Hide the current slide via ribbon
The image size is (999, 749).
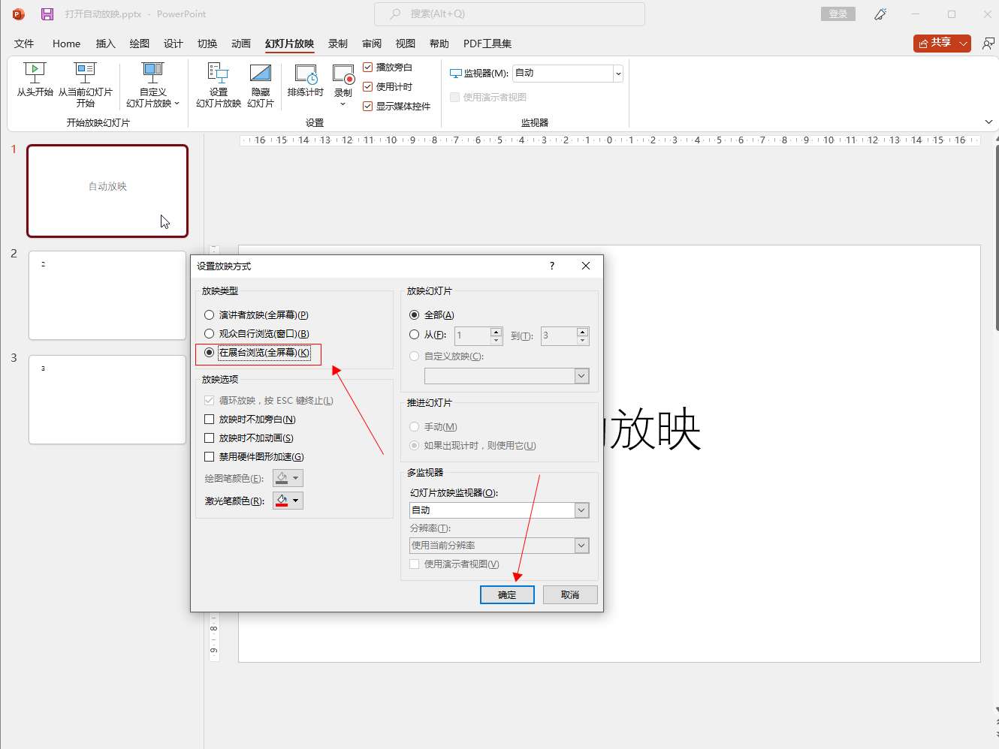click(261, 84)
